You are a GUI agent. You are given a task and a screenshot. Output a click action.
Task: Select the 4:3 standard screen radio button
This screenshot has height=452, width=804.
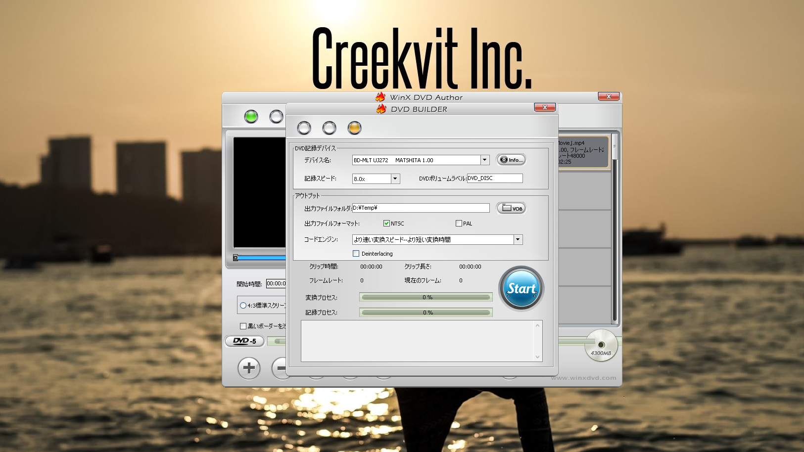coord(243,306)
